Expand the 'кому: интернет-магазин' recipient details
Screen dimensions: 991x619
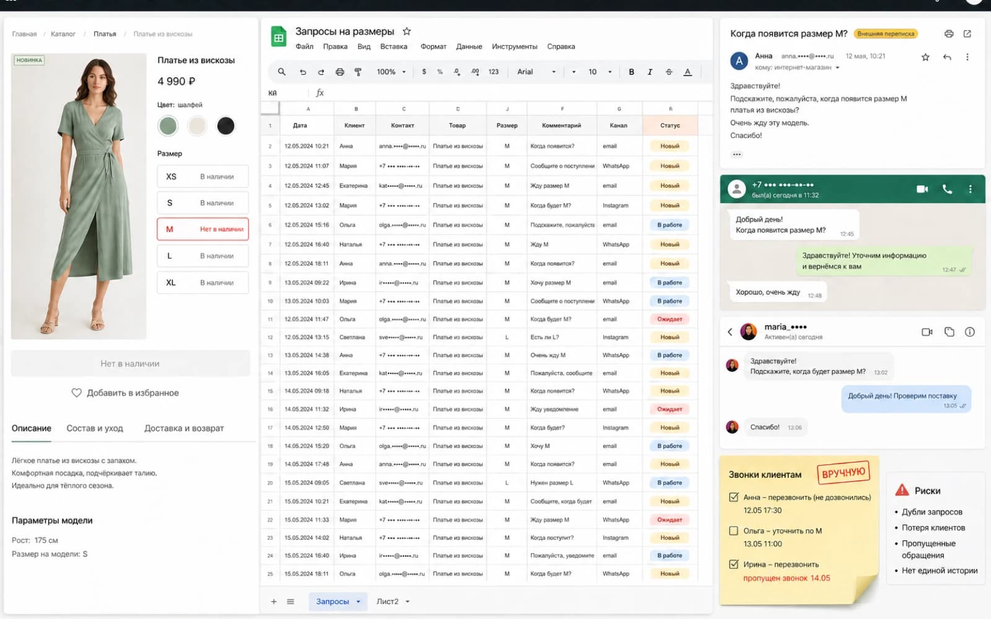[x=837, y=67]
